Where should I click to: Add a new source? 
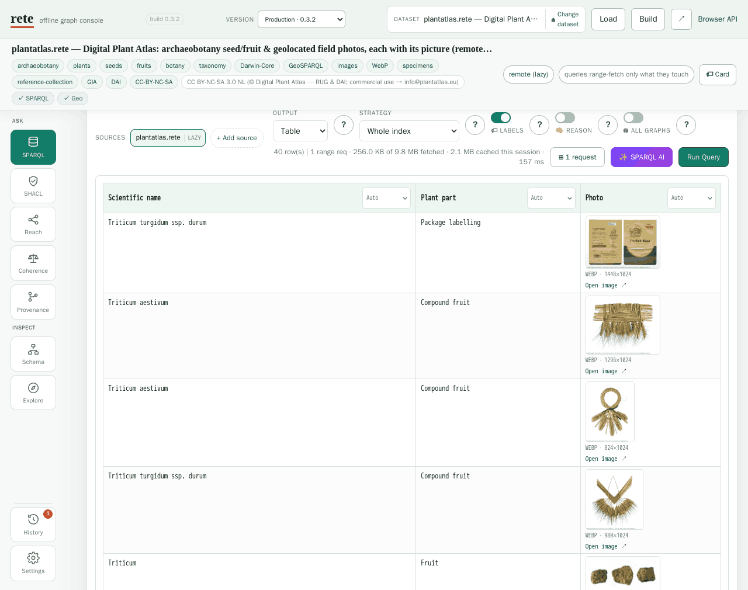point(237,138)
